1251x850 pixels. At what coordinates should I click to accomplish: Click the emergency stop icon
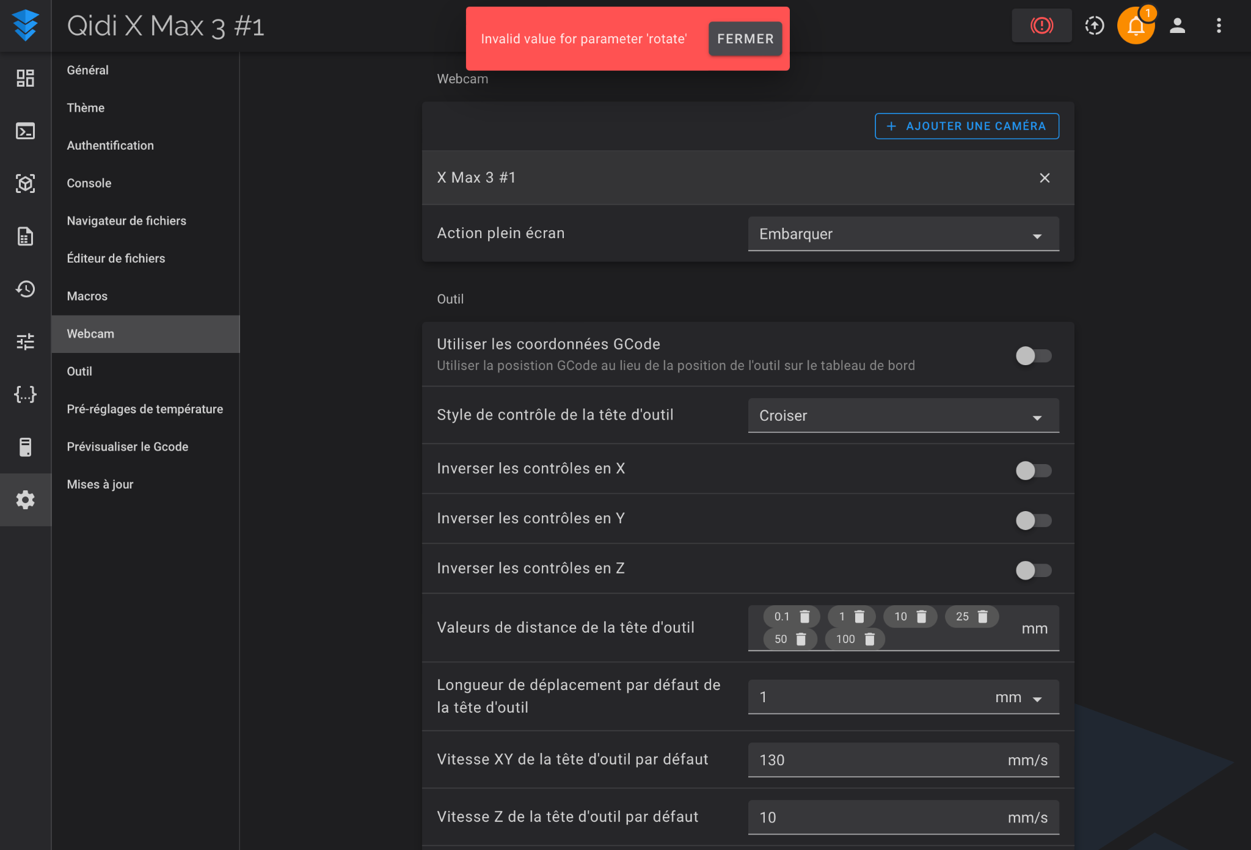(x=1041, y=25)
